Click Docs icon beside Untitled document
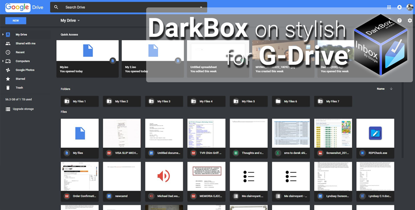Viewport: 415px width, 210px height. 151,153
